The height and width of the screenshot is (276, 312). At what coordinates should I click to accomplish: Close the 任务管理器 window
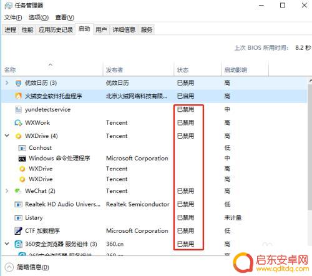click(x=304, y=6)
